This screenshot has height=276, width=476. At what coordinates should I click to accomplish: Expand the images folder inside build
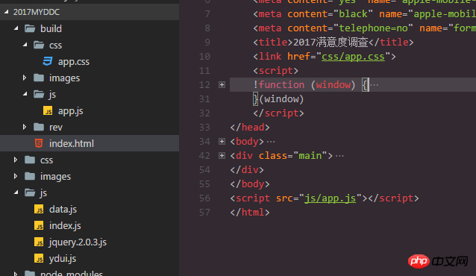pos(25,78)
